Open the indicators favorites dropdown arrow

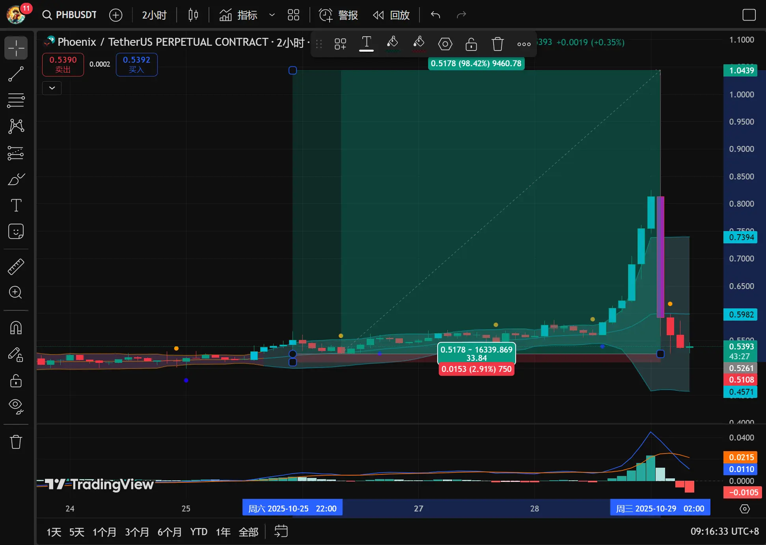click(272, 15)
